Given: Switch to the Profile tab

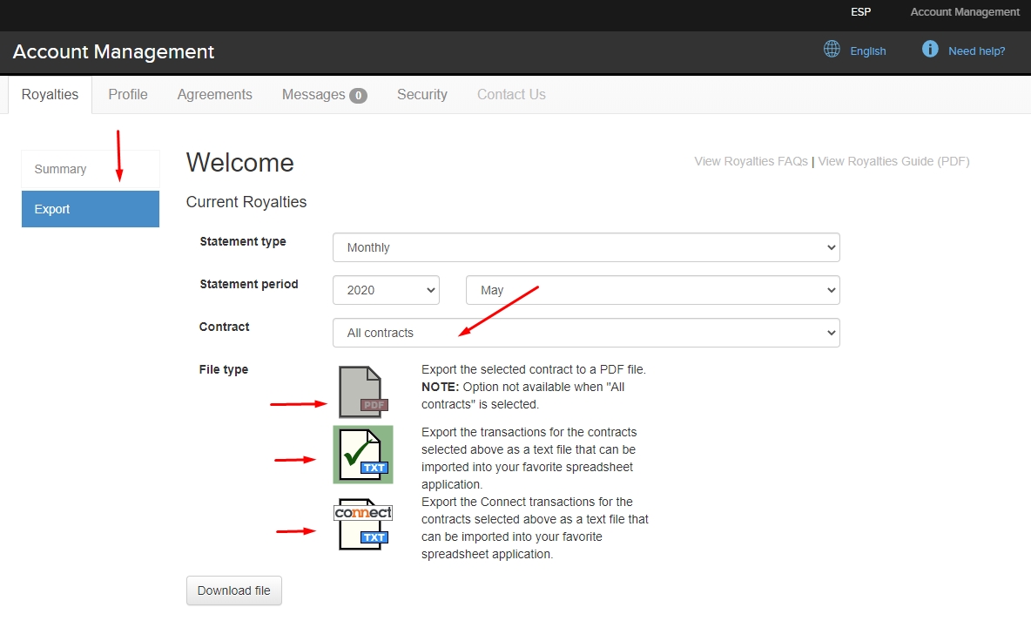Looking at the screenshot, I should pyautogui.click(x=128, y=95).
